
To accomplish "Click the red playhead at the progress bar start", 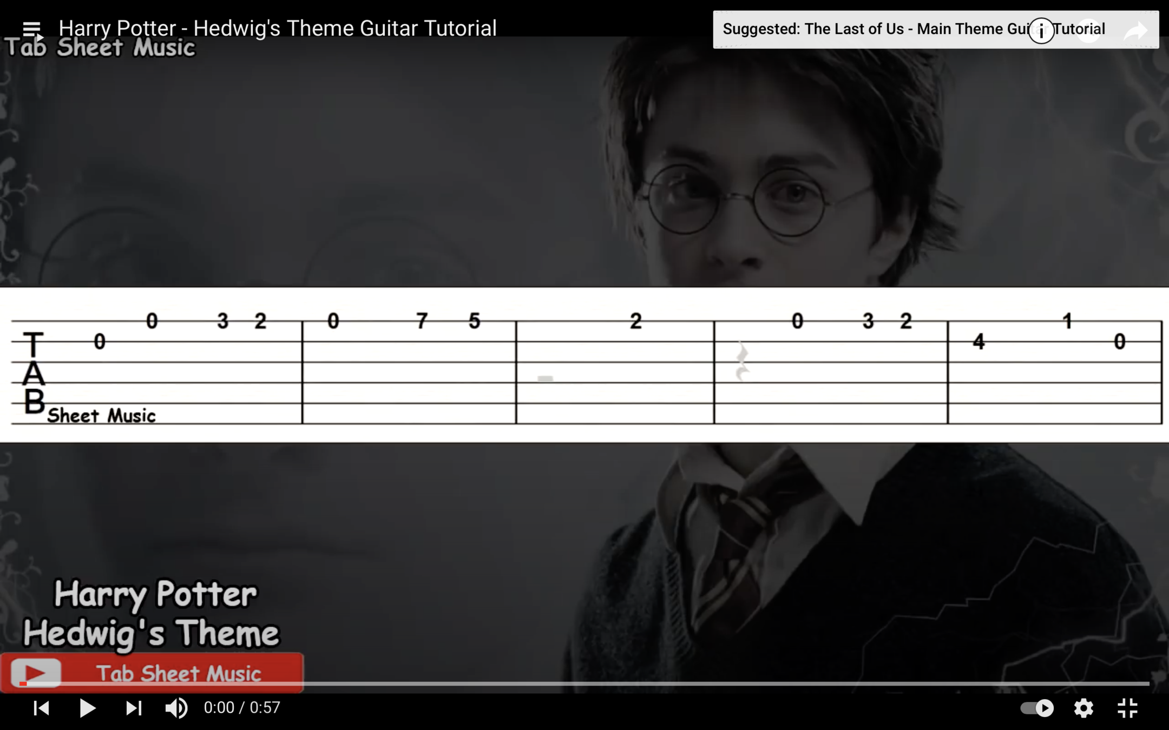I will pos(22,684).
